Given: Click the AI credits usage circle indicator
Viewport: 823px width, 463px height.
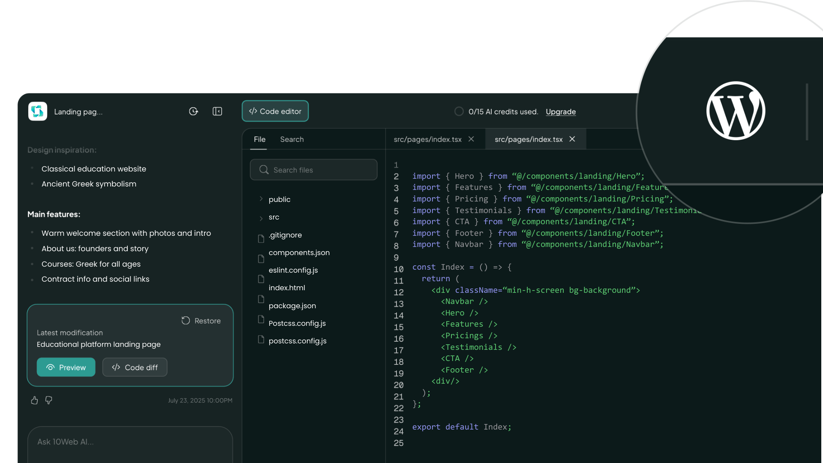Looking at the screenshot, I should tap(459, 111).
